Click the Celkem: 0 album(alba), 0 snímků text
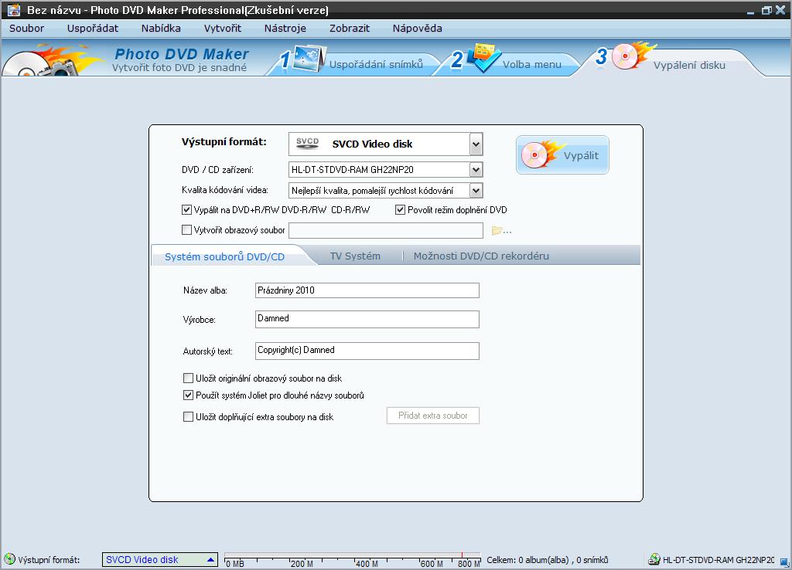The width and height of the screenshot is (792, 570). [x=547, y=560]
